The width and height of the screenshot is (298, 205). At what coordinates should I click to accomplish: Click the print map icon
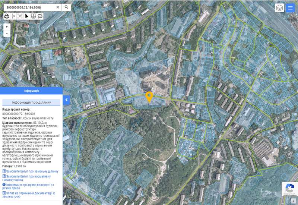pyautogui.click(x=7, y=16)
